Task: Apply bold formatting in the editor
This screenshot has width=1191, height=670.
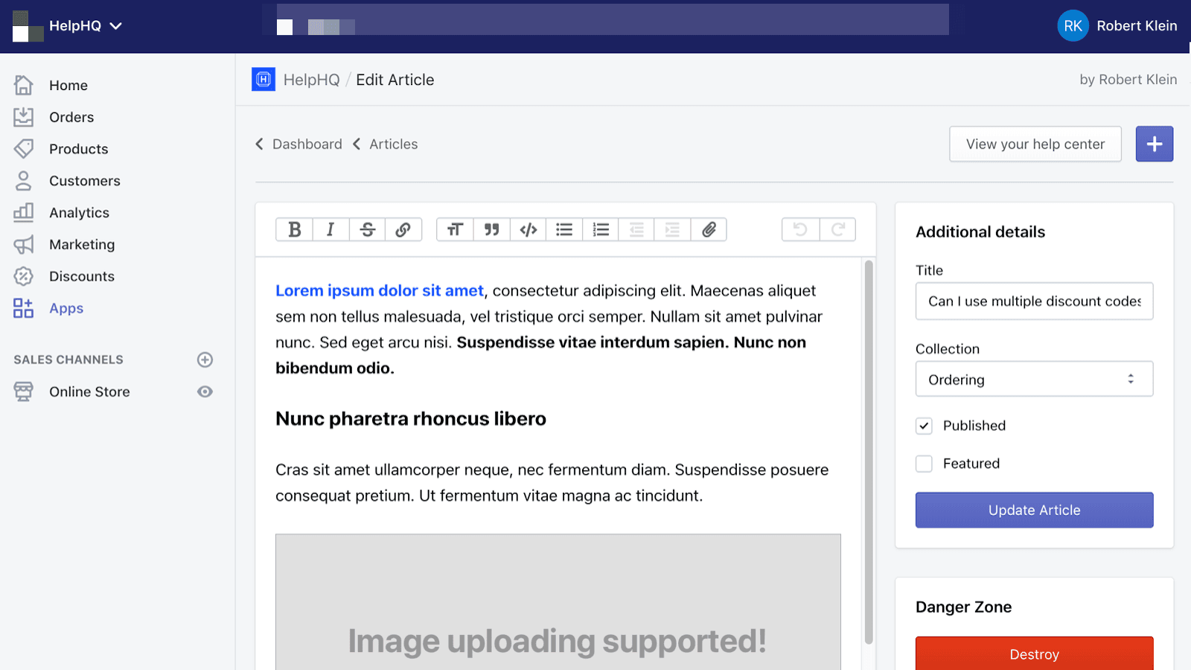Action: [x=294, y=229]
